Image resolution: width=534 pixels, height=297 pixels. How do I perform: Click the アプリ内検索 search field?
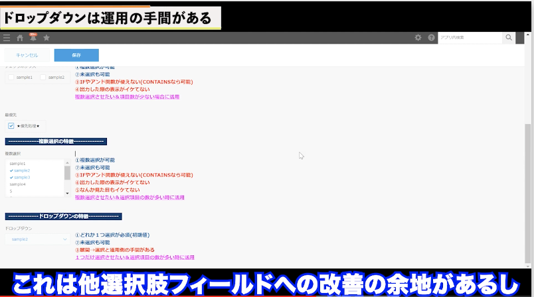470,38
